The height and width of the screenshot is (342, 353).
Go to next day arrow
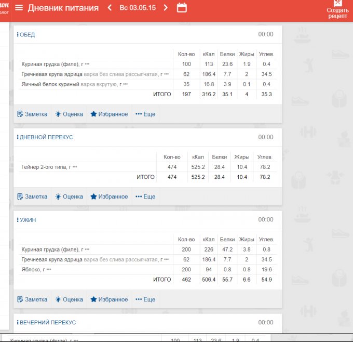tap(166, 8)
